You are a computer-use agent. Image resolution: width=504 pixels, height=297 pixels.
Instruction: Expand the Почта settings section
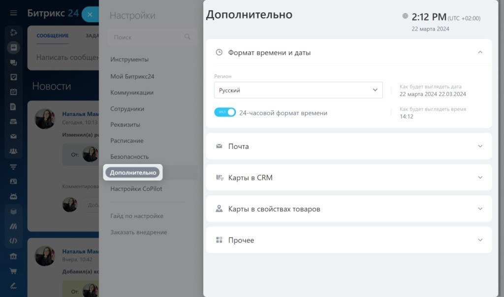click(x=349, y=146)
